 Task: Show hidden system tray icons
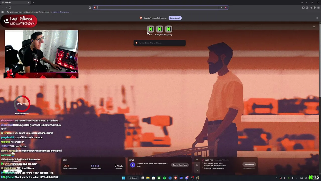point(277,178)
